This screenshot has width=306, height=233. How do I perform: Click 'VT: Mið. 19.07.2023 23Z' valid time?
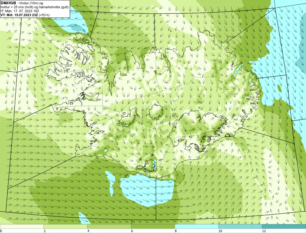coord(19,15)
